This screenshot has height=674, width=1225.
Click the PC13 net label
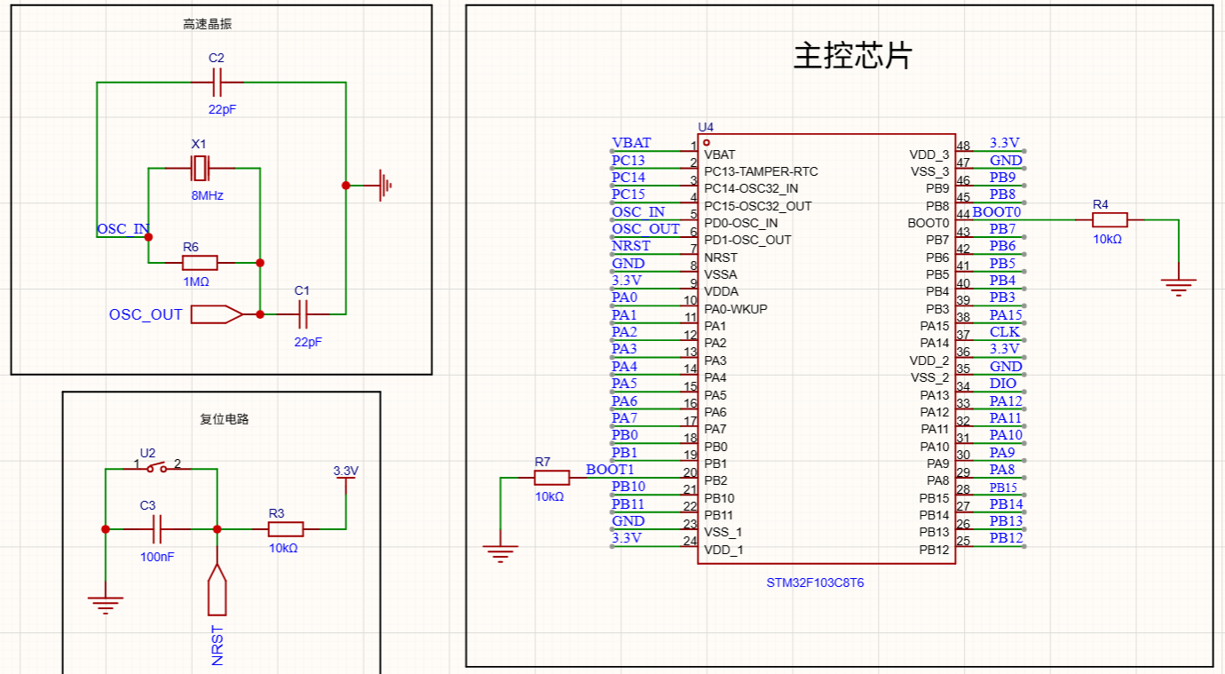[x=628, y=161]
